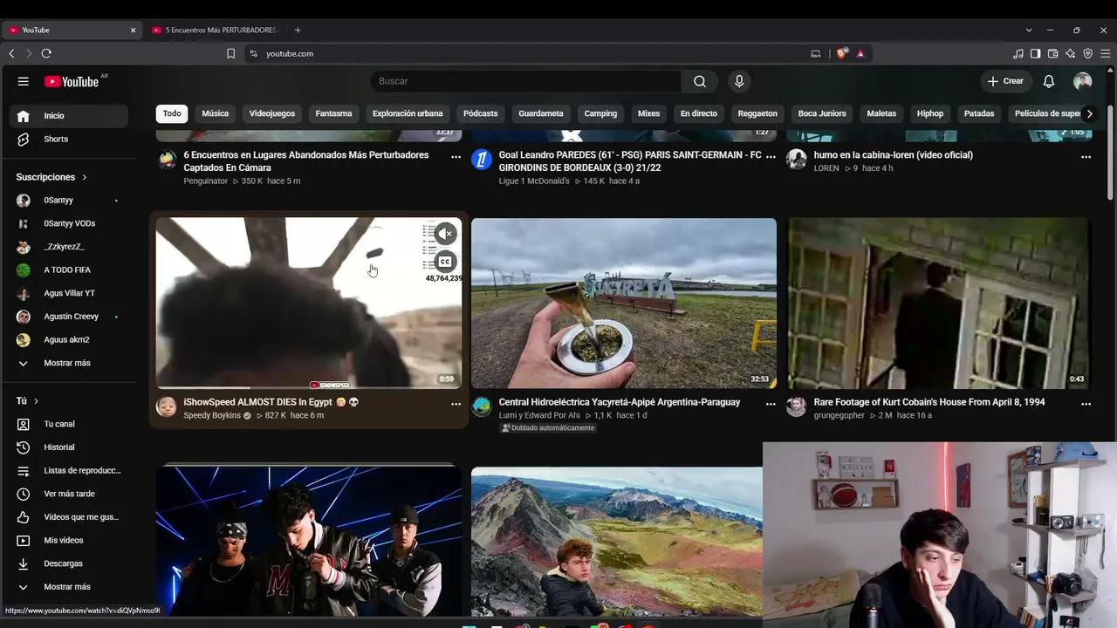Open the Brave Leo AI sparkle icon
Screen dimensions: 1117x628
1070,53
